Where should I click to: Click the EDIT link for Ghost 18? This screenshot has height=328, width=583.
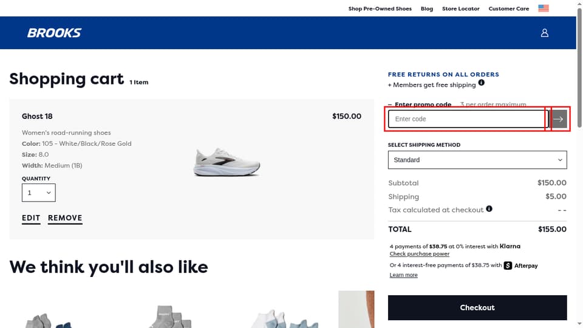31,218
